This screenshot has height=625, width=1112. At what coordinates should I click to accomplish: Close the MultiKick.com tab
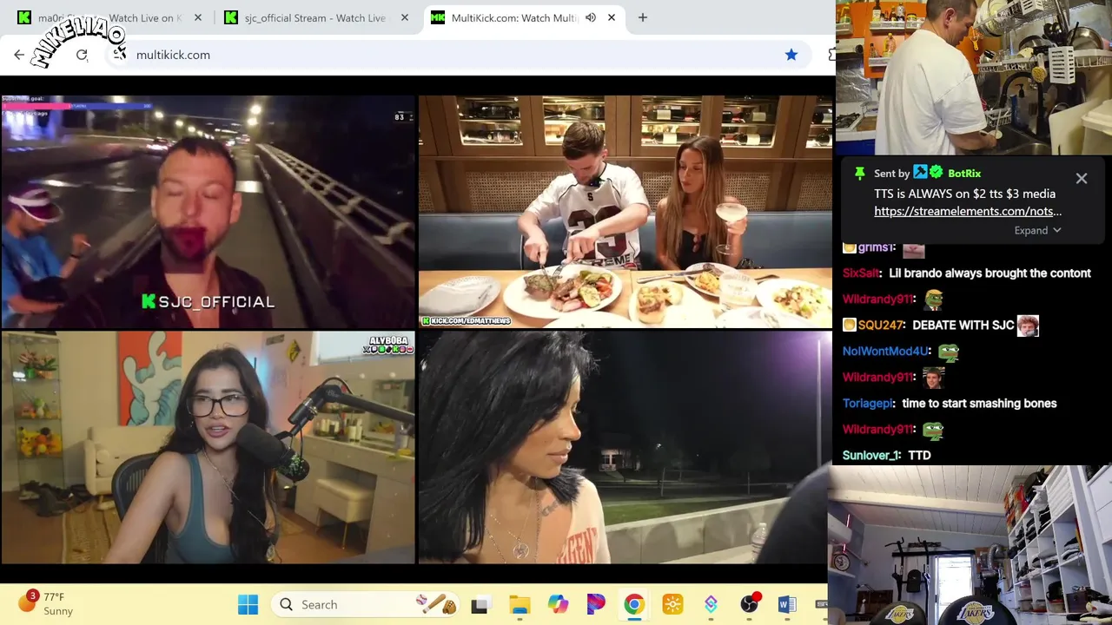612,17
